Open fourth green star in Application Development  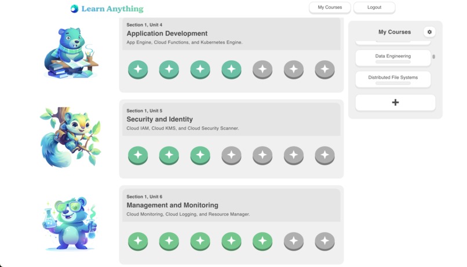(x=231, y=70)
